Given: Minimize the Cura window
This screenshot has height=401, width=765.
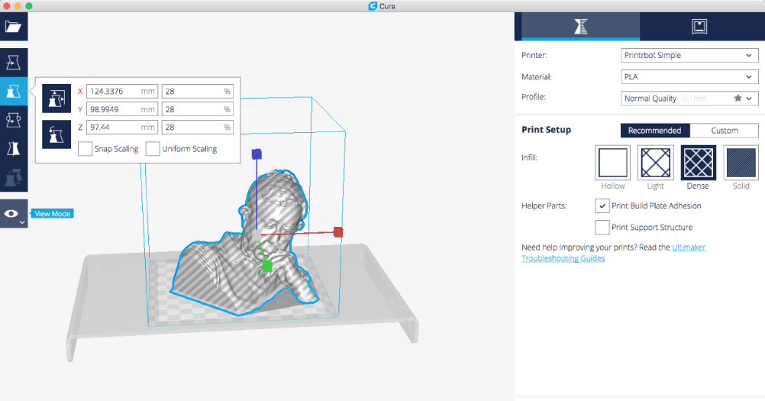Looking at the screenshot, I should [18, 6].
